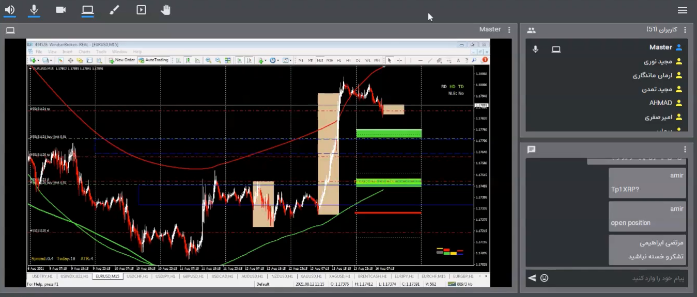Select user Master in participants list
Screen dimensions: 697x297
[660, 47]
